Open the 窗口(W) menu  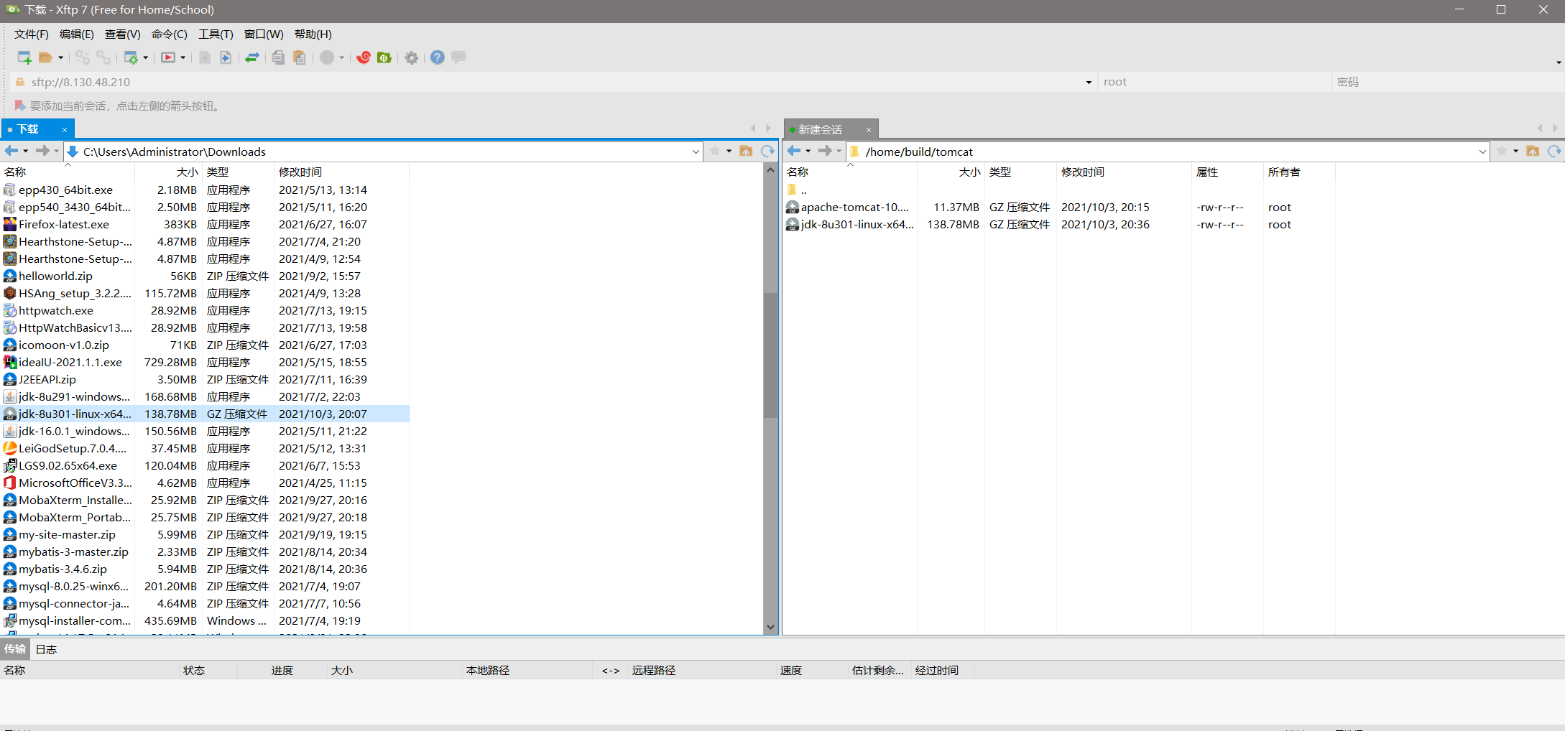click(x=264, y=34)
